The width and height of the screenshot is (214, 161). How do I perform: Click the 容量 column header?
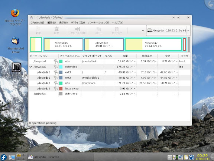(125, 56)
